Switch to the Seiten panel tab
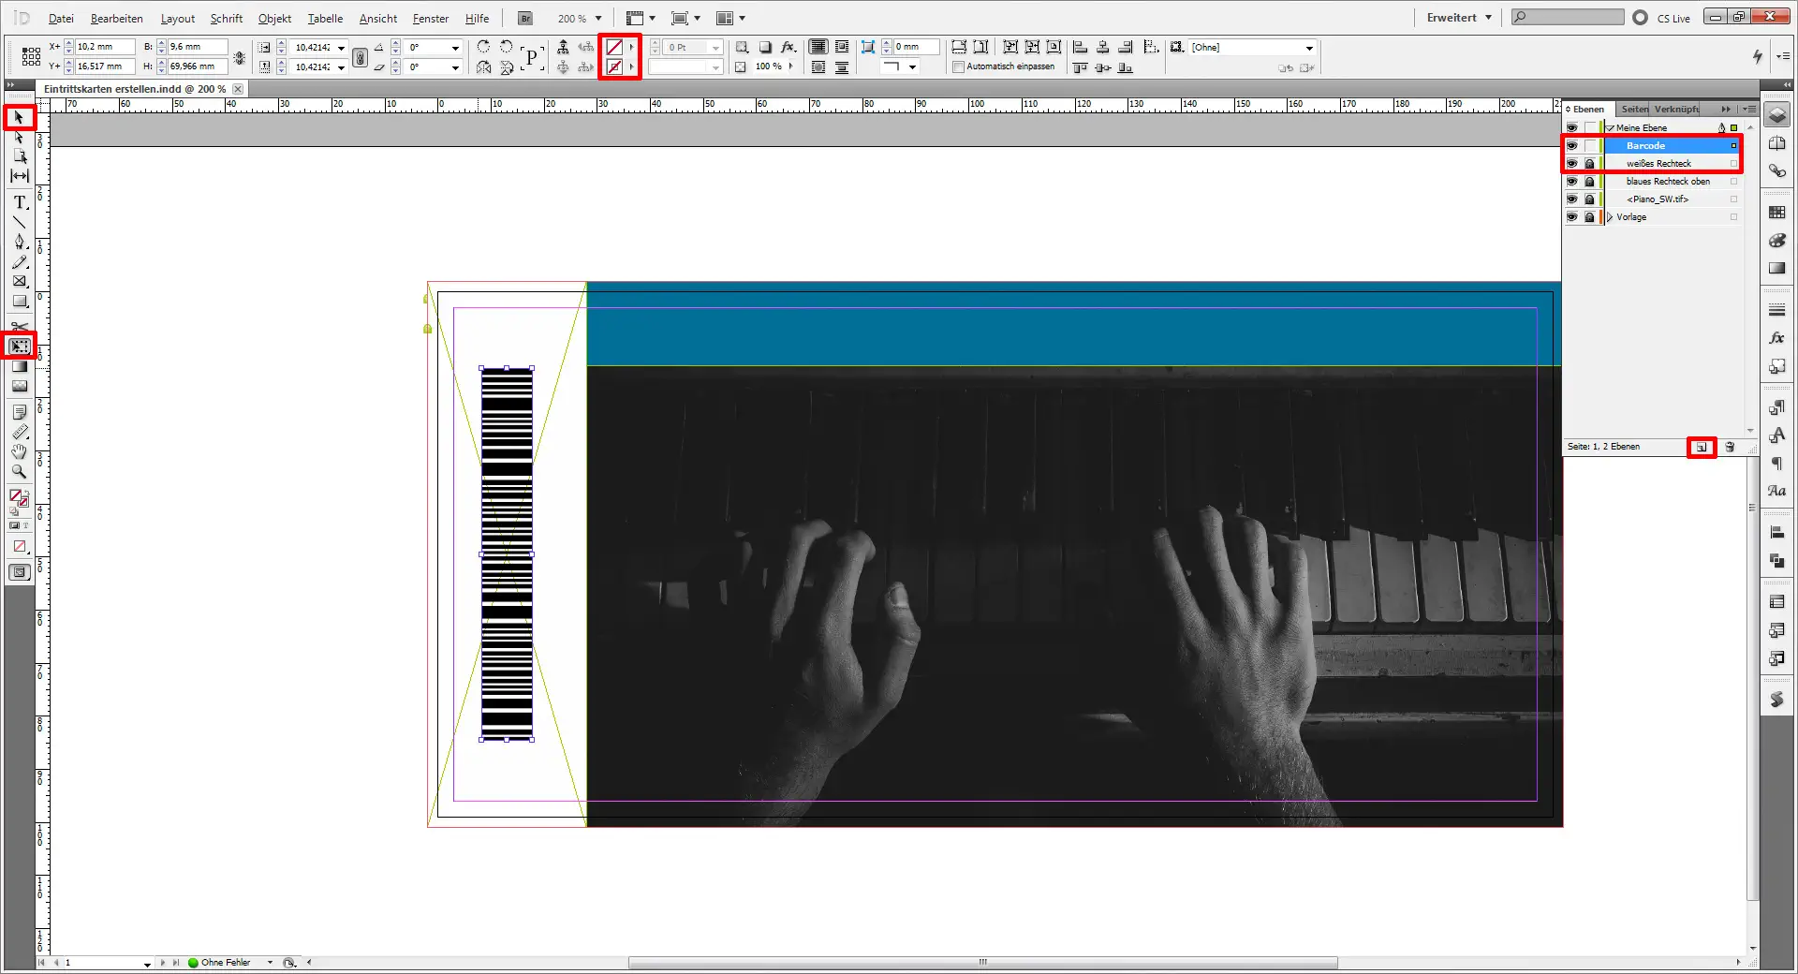1798x974 pixels. click(x=1633, y=109)
